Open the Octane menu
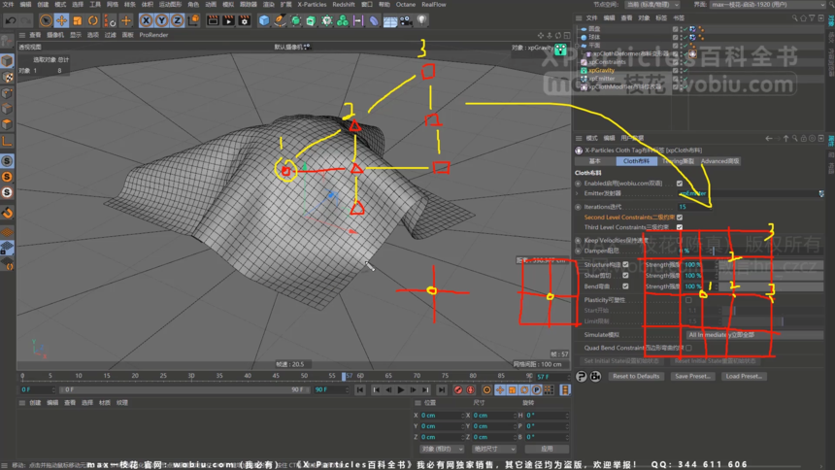Image resolution: width=835 pixels, height=470 pixels. click(x=406, y=4)
